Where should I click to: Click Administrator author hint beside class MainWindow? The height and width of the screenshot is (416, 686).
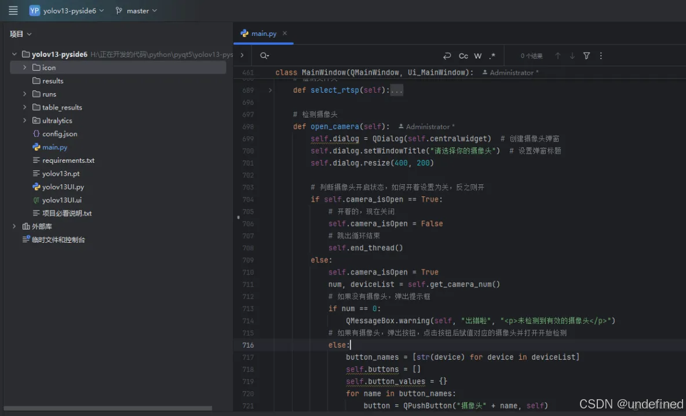pos(510,72)
